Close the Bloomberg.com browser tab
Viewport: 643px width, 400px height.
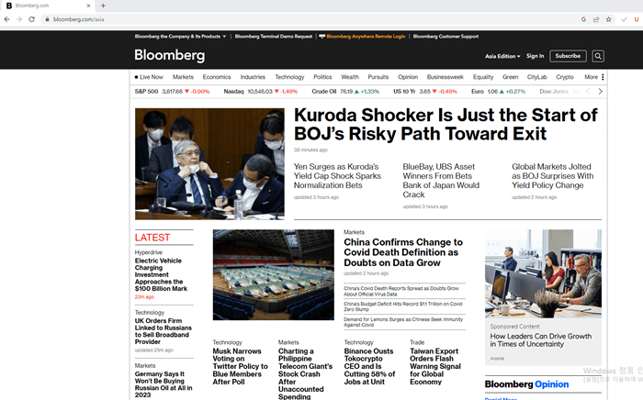(x=88, y=6)
